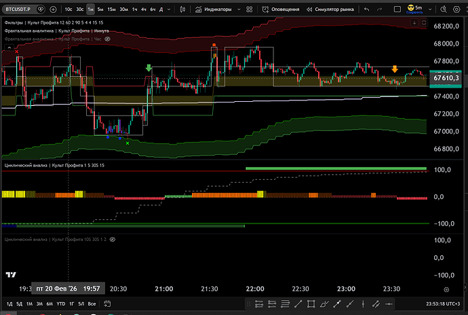
Task: Toggle visibility eye on second Cyclic analysis indicator
Action: [x=113, y=240]
